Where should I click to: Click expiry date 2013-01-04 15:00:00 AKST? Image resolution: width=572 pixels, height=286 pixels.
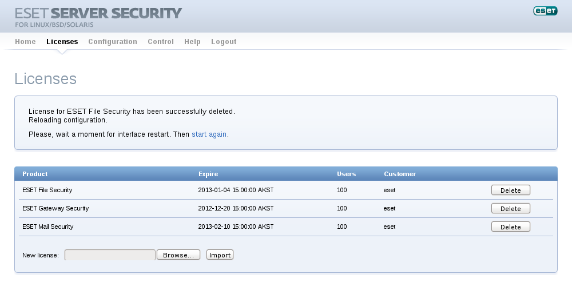pyautogui.click(x=236, y=190)
